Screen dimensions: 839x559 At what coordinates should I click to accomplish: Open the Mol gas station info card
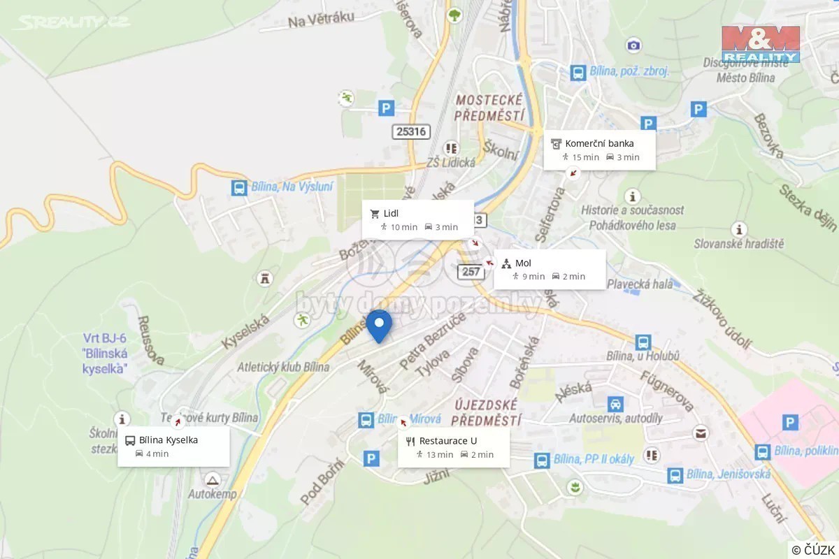(550, 270)
